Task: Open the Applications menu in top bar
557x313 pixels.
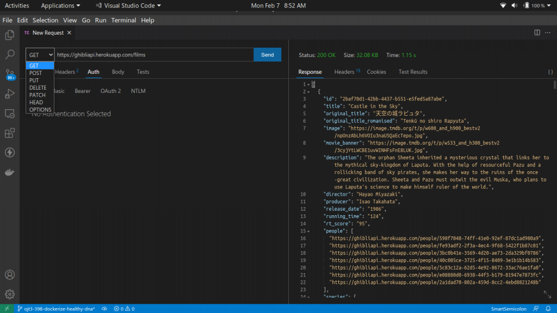Action: pos(60,5)
